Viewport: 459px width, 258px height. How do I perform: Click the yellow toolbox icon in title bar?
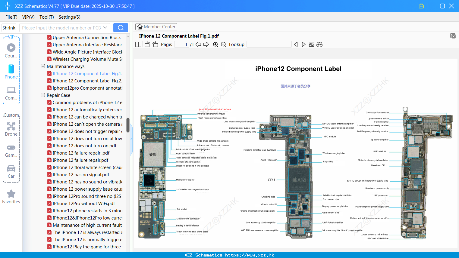tap(421, 6)
